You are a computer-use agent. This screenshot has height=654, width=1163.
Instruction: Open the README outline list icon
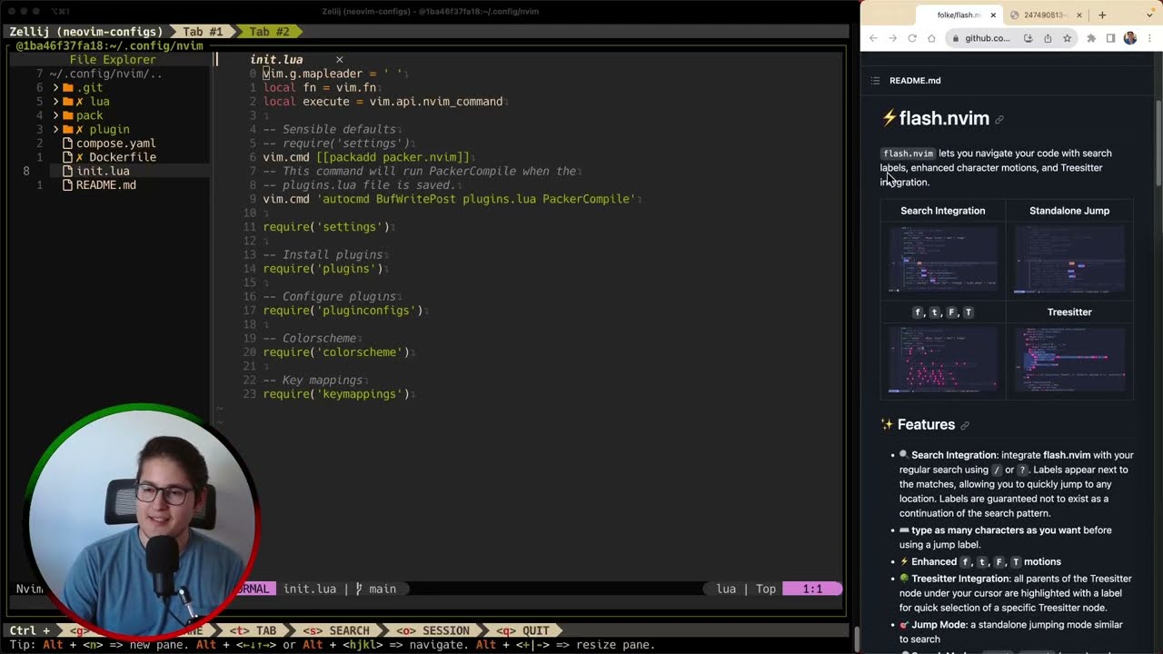click(x=875, y=80)
